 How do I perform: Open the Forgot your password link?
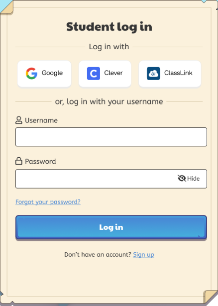[48, 202]
